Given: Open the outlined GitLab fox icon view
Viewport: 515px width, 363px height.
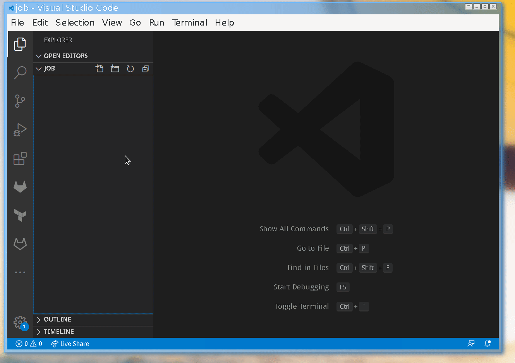Looking at the screenshot, I should tap(20, 244).
